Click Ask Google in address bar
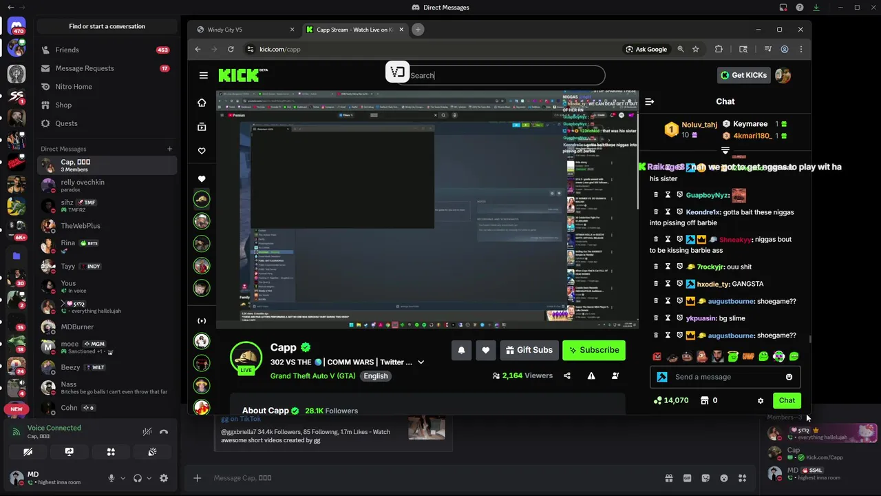 tap(646, 49)
